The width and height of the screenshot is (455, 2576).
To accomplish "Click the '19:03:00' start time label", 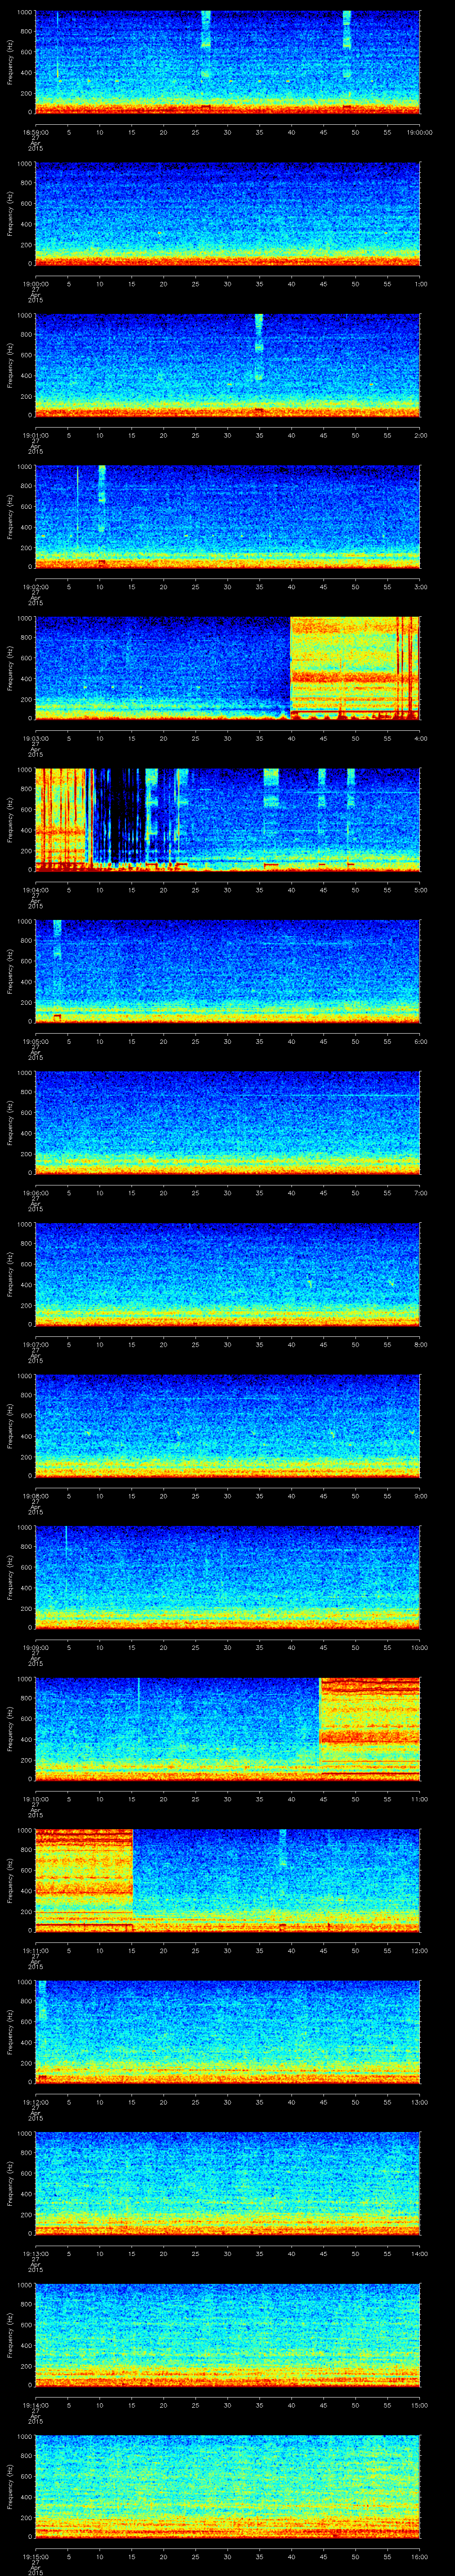I will (35, 738).
